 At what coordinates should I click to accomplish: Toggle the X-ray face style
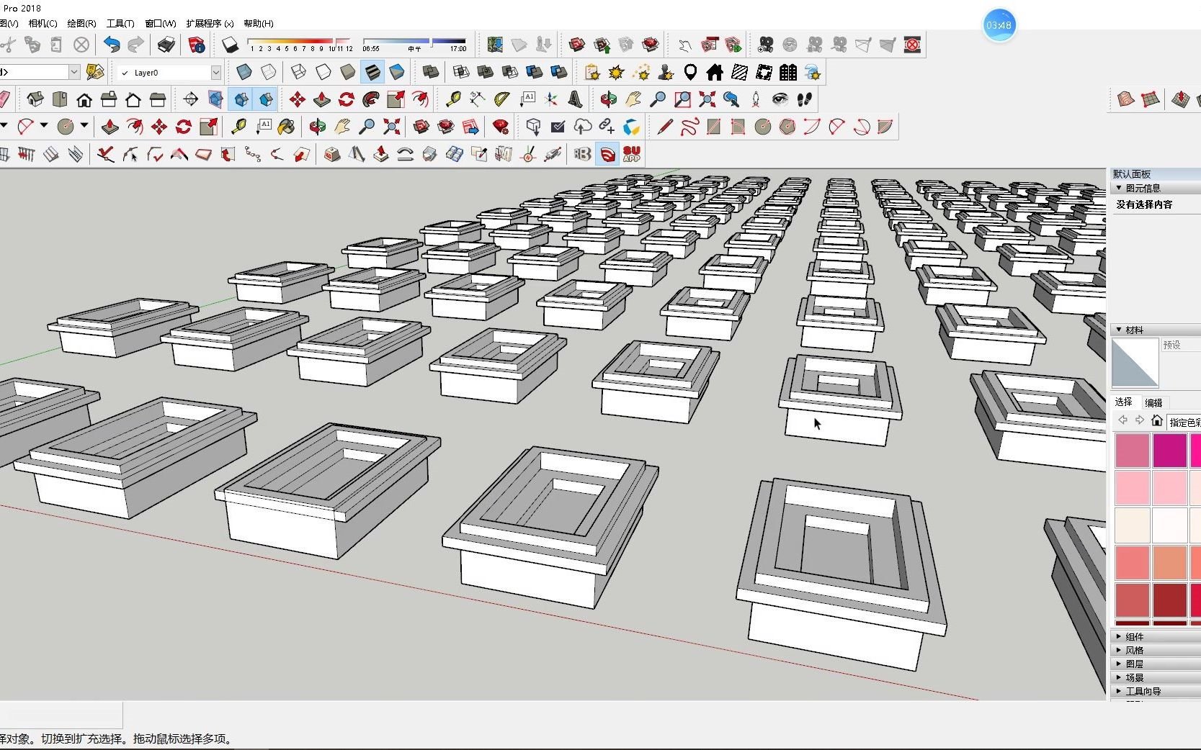pyautogui.click(x=244, y=72)
